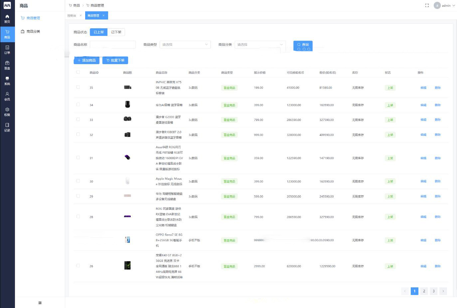
Task: Open the 会员 members sidebar icon
Action: click(7, 96)
